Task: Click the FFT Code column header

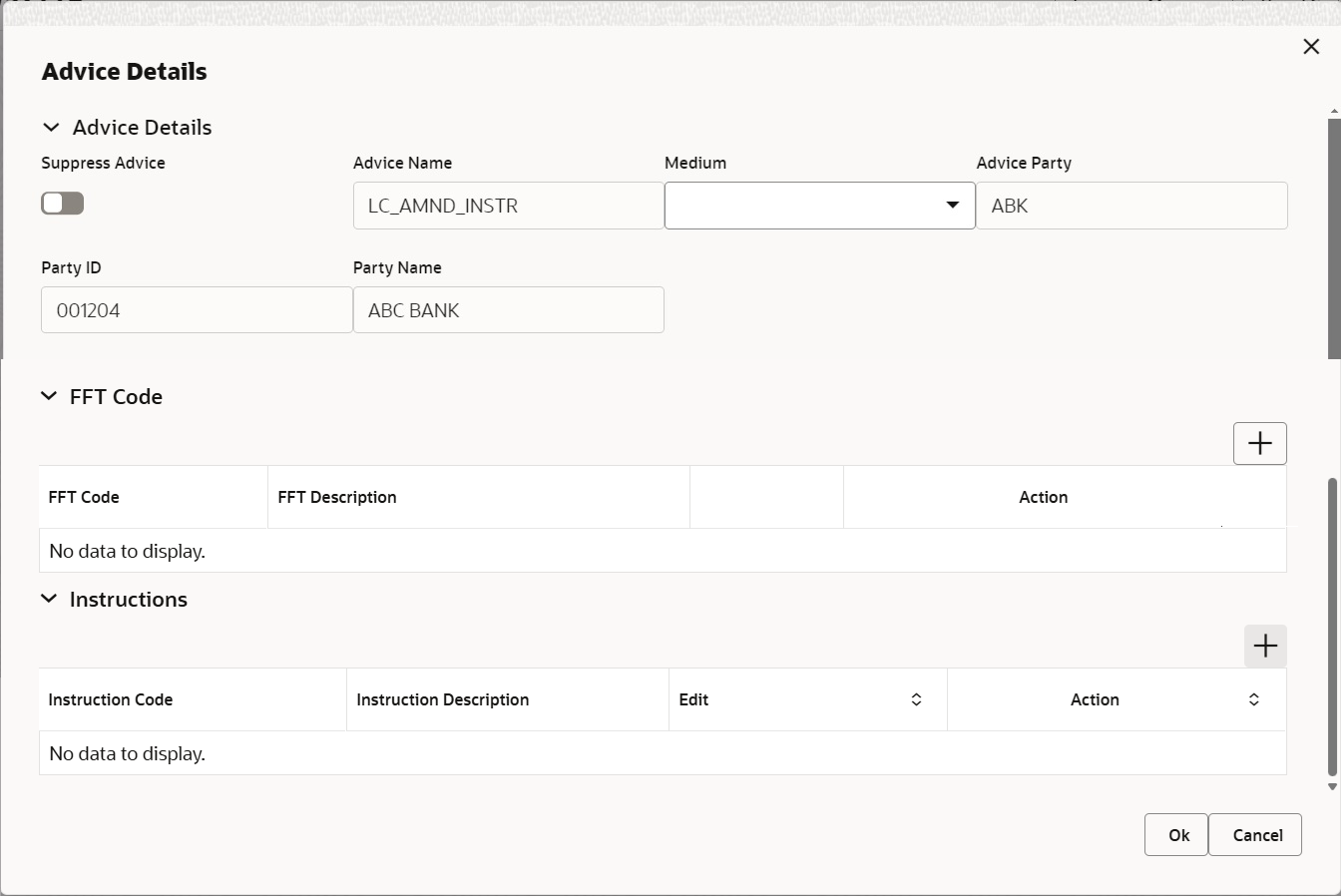Action: tap(154, 497)
